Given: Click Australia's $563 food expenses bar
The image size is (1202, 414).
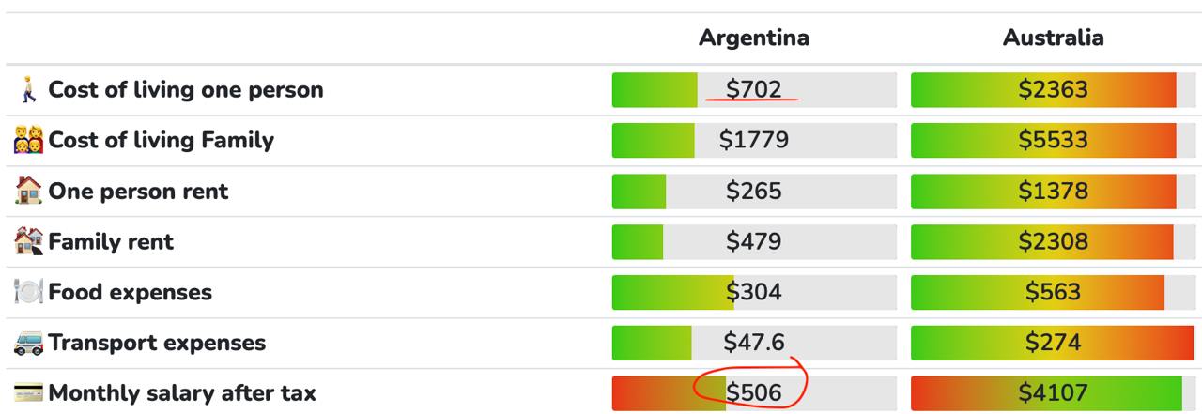Looking at the screenshot, I should click(x=1053, y=292).
